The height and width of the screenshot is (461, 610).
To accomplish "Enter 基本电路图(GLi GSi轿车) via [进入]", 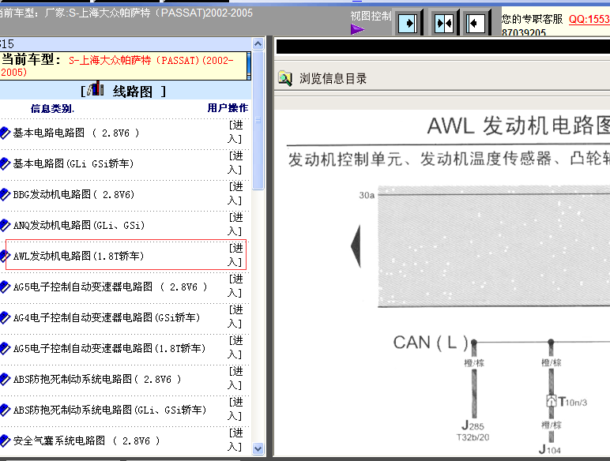I will (x=235, y=163).
